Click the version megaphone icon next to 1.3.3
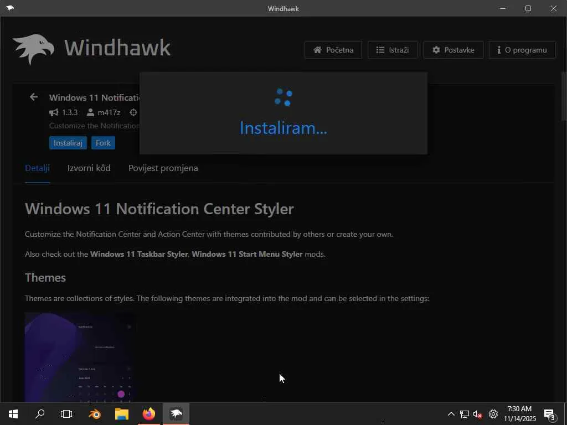The width and height of the screenshot is (567, 425). point(54,112)
